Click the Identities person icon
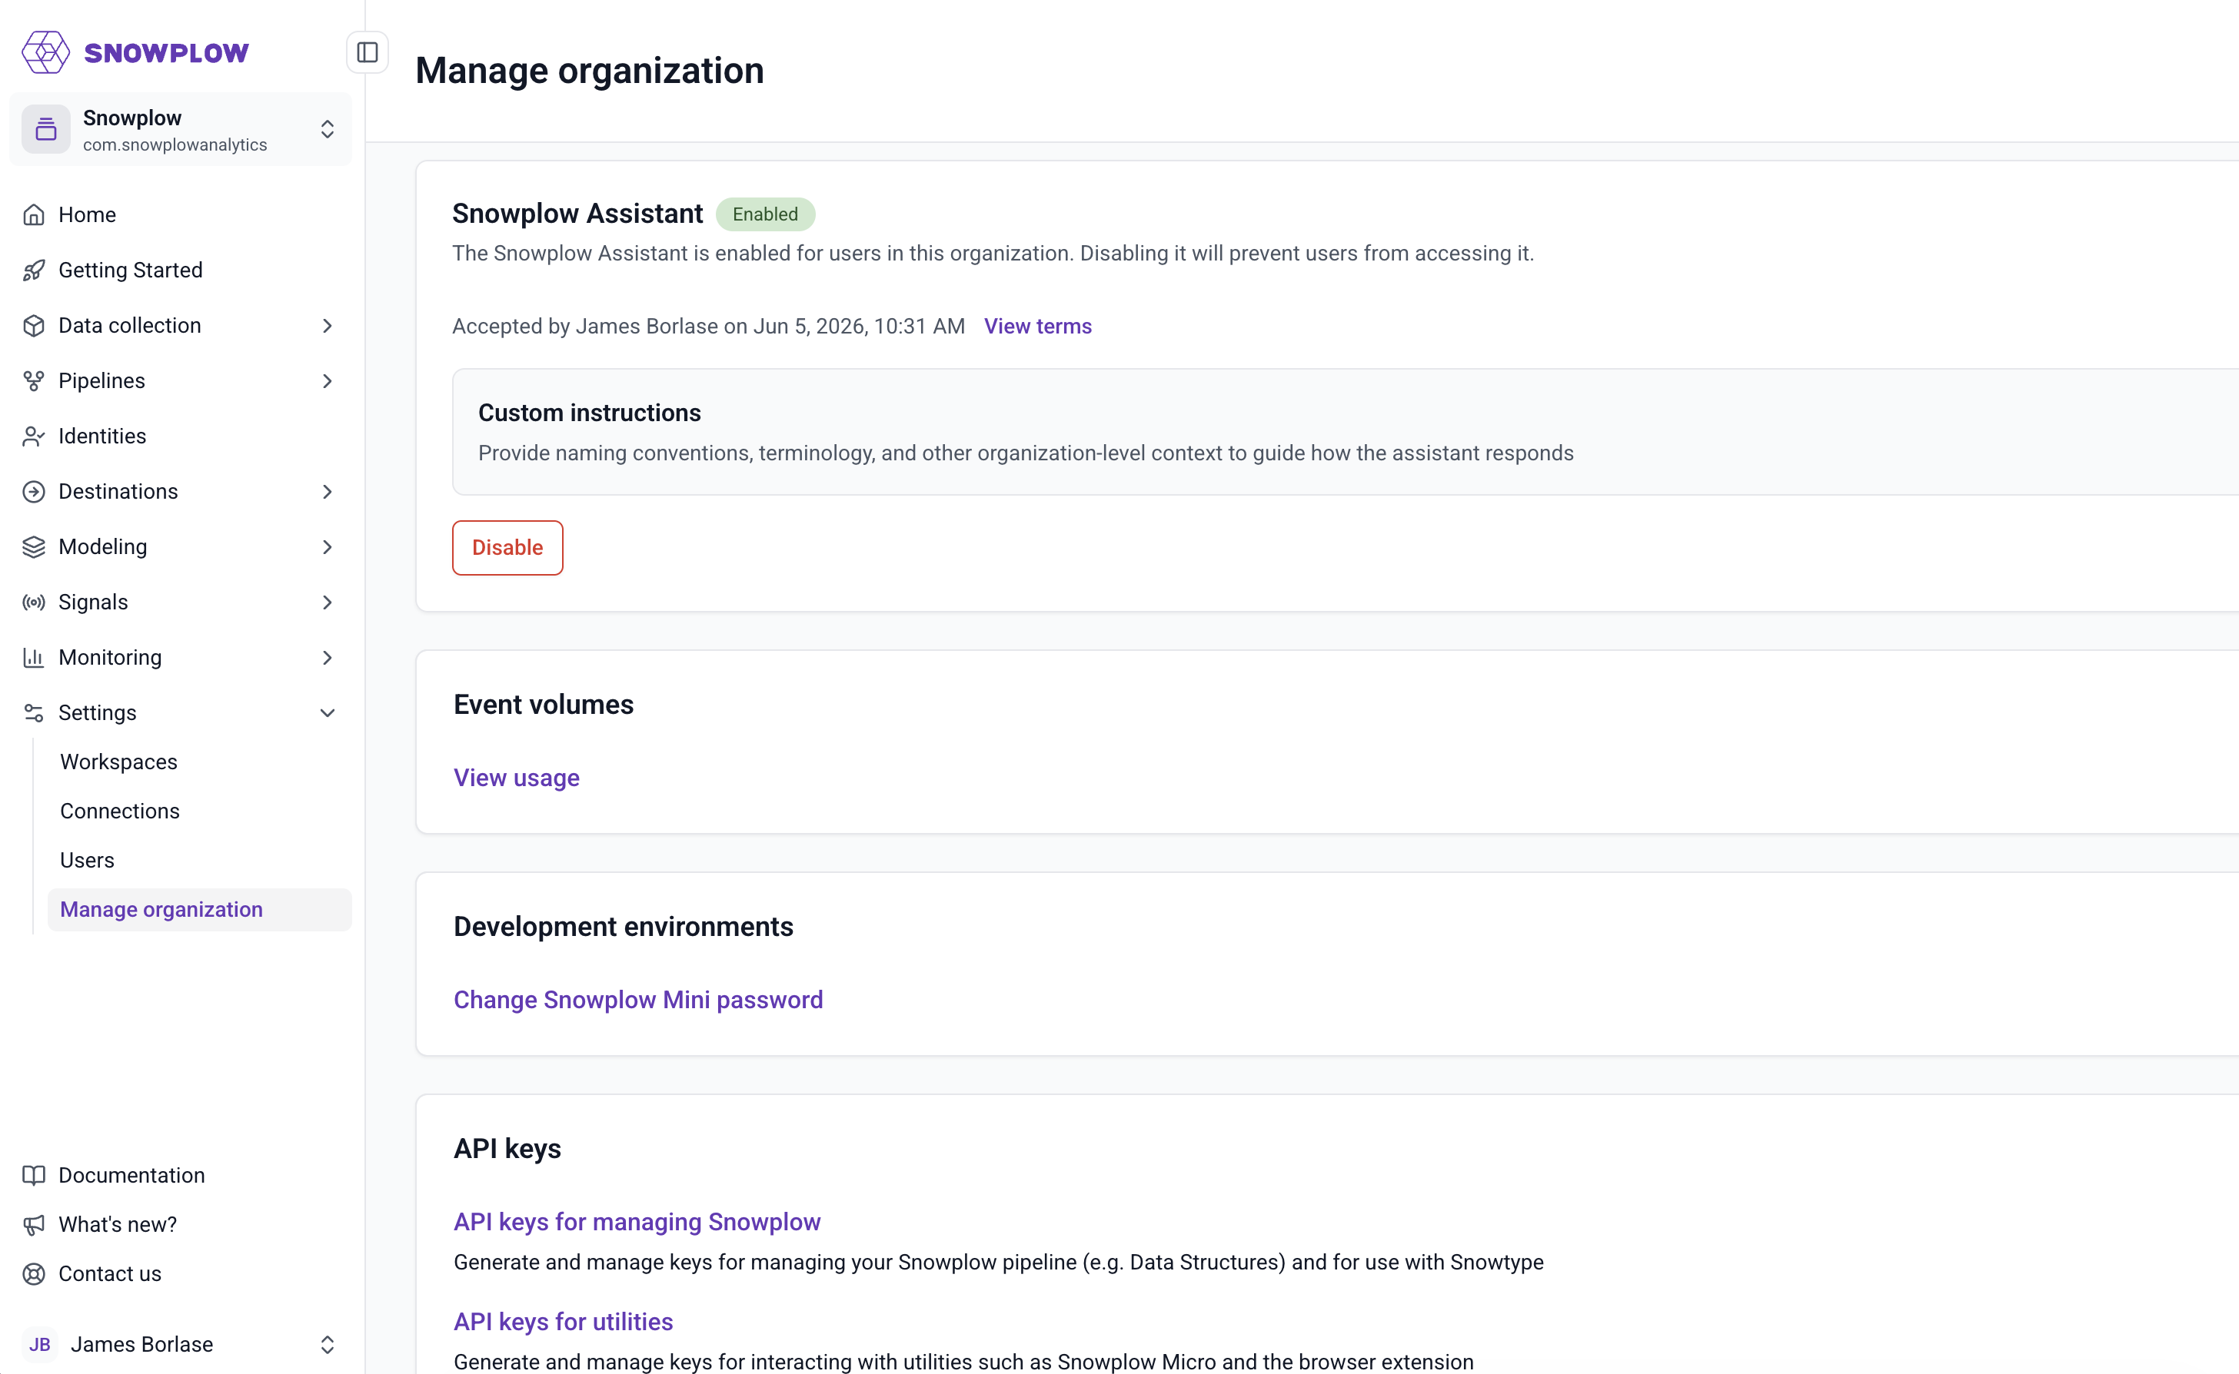 pyautogui.click(x=34, y=437)
